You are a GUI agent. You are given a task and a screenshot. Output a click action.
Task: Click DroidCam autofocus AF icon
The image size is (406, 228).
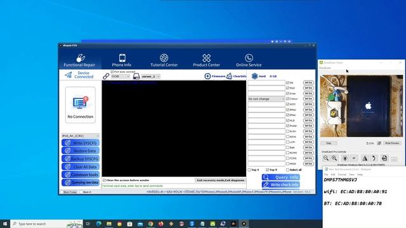(x=354, y=158)
